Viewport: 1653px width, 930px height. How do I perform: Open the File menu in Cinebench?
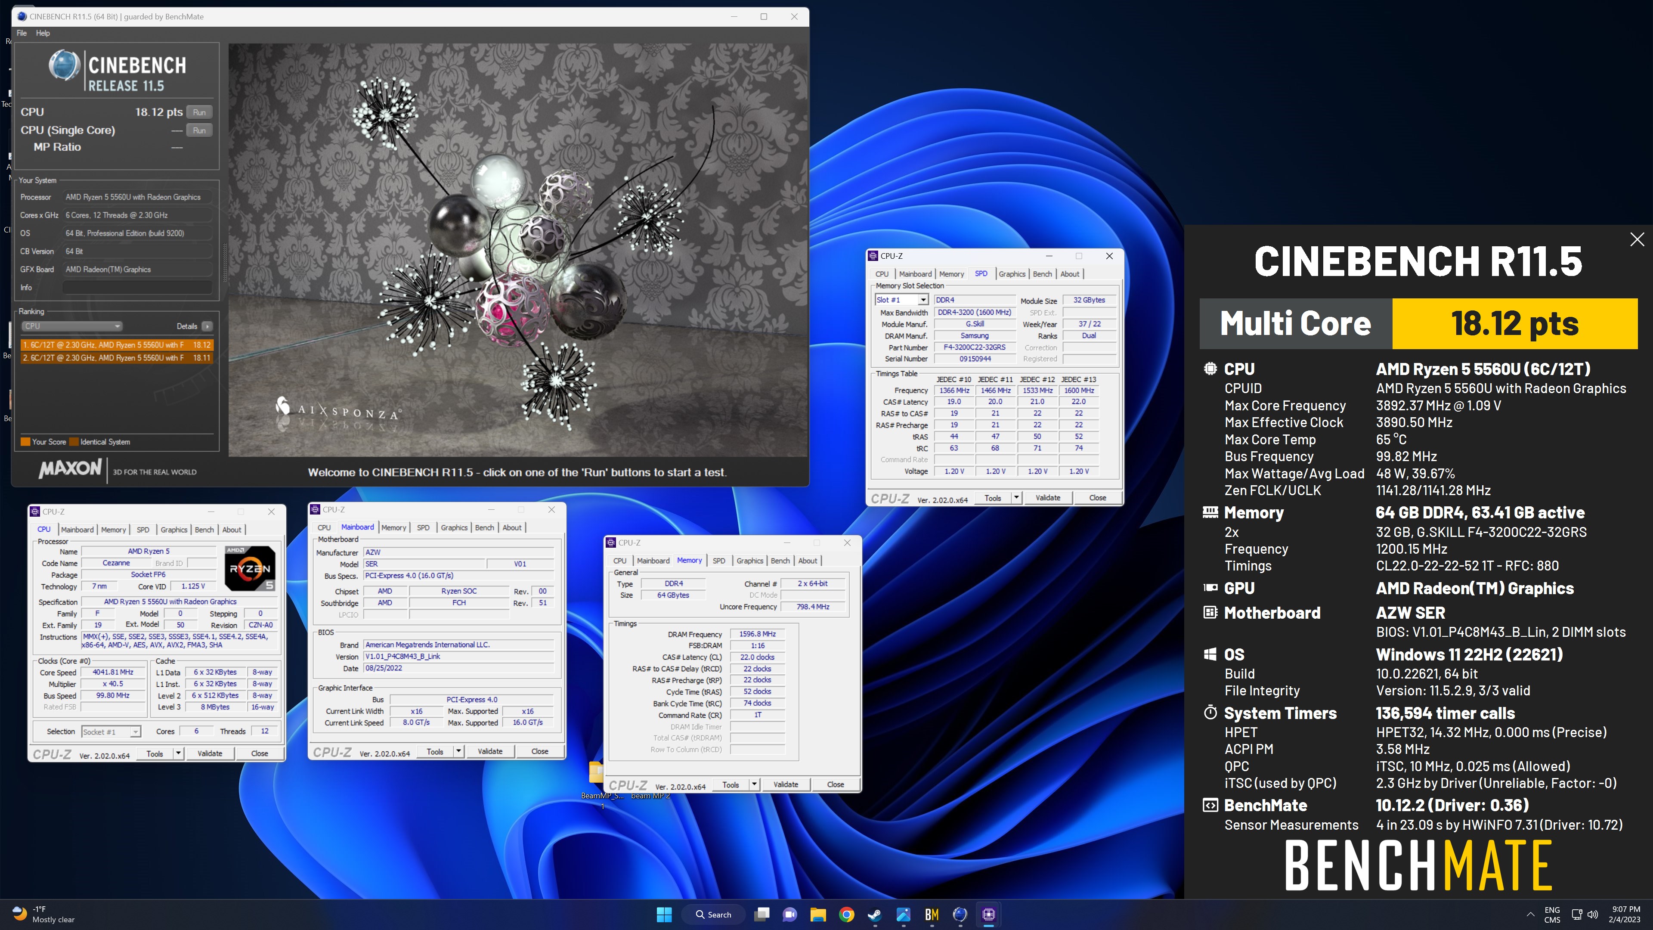pyautogui.click(x=22, y=34)
